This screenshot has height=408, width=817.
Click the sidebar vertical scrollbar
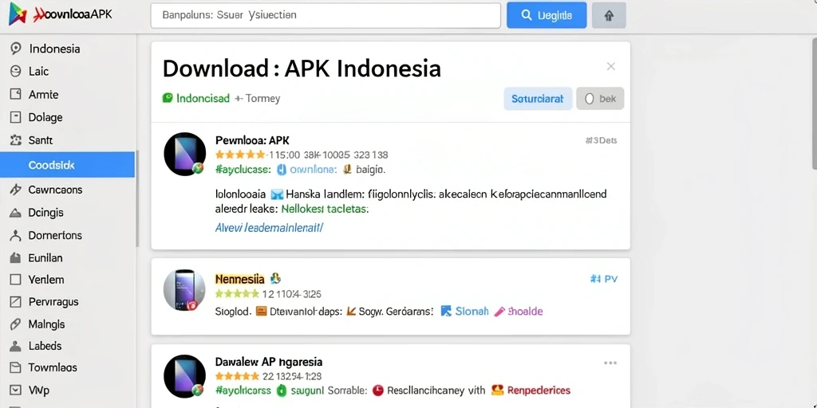point(137,198)
